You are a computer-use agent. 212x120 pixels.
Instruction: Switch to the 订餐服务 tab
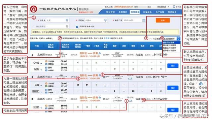point(147,12)
